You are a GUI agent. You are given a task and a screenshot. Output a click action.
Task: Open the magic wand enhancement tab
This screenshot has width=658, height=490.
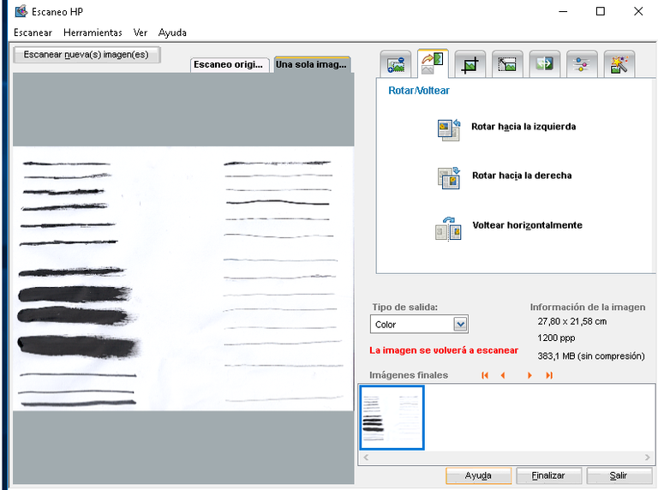[618, 64]
